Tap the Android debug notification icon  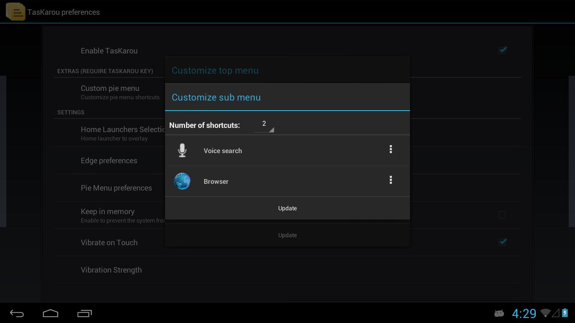[499, 313]
